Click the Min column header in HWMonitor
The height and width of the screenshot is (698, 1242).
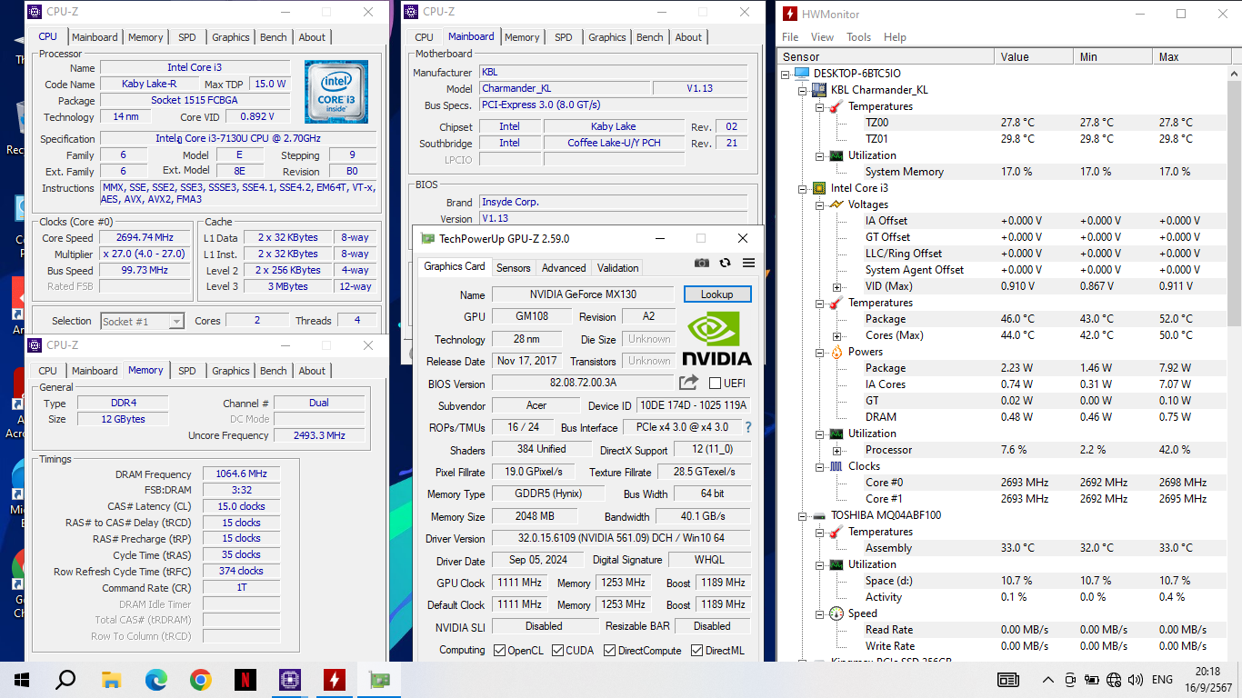coord(1113,56)
